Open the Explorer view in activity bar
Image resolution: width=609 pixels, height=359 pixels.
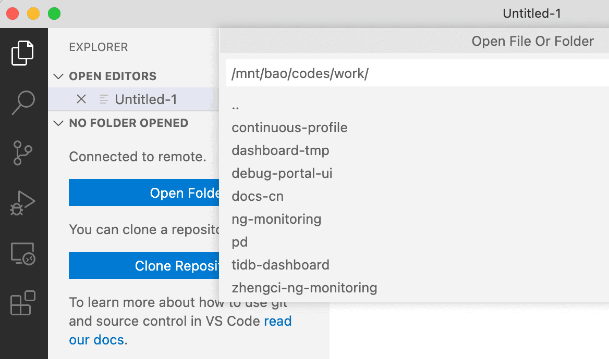[x=23, y=53]
